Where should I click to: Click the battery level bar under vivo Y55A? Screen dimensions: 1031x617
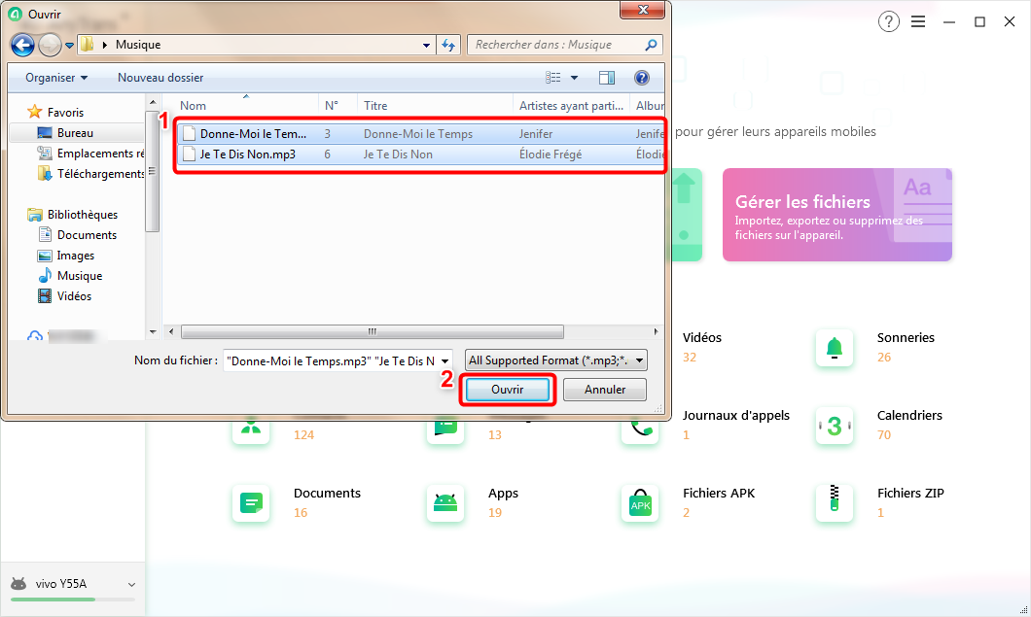73,600
